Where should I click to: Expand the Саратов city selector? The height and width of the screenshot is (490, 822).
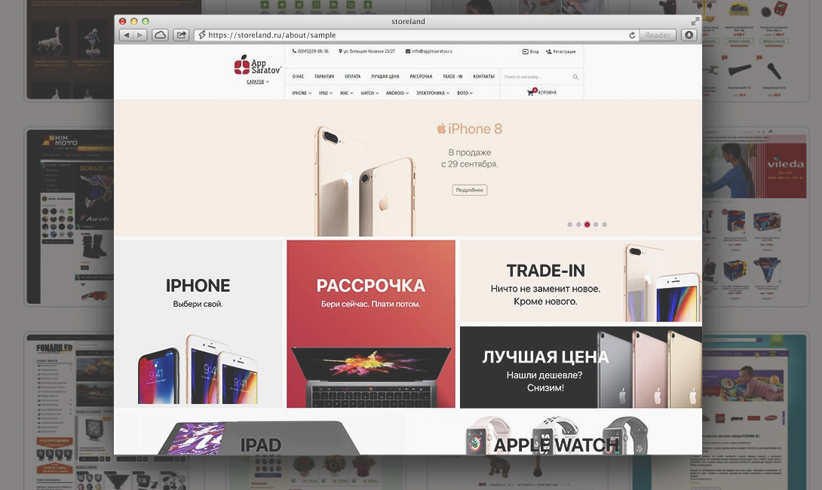pyautogui.click(x=257, y=81)
